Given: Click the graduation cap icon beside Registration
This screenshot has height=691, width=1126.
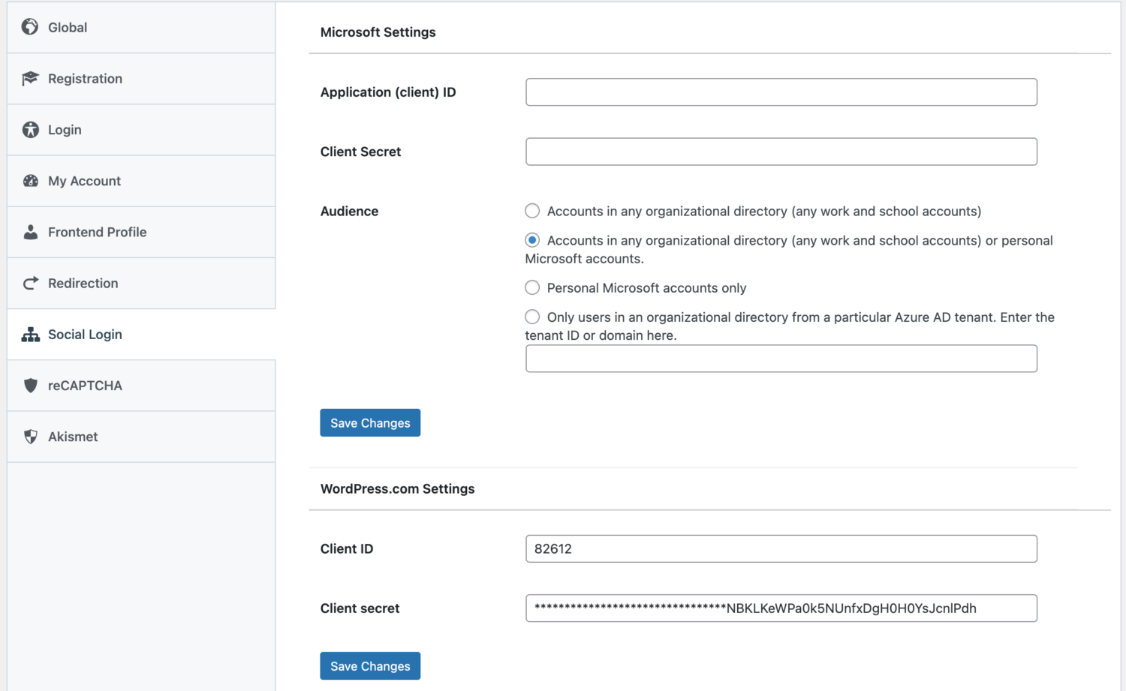Looking at the screenshot, I should point(30,78).
